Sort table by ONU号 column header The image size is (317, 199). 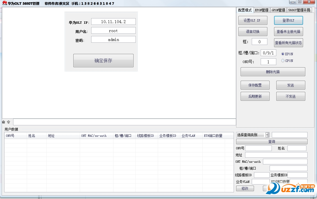coord(16,136)
